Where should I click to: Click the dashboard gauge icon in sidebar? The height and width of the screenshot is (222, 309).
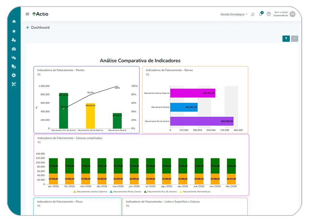point(14,49)
